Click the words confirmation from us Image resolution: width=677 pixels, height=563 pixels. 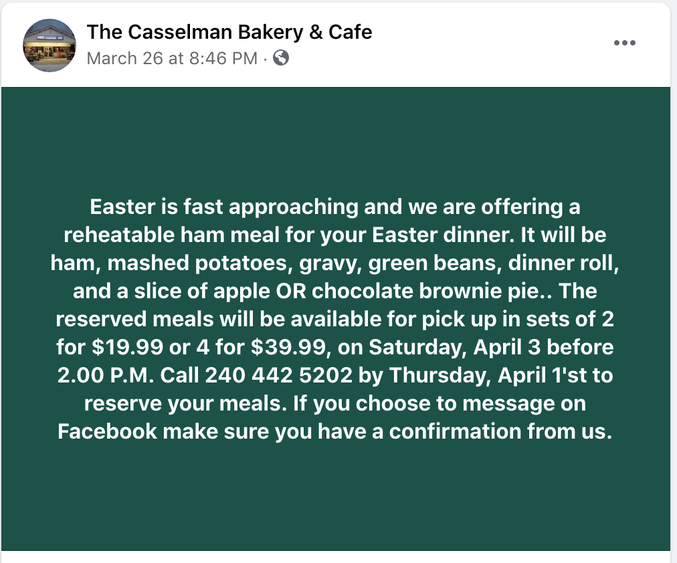pos(501,431)
